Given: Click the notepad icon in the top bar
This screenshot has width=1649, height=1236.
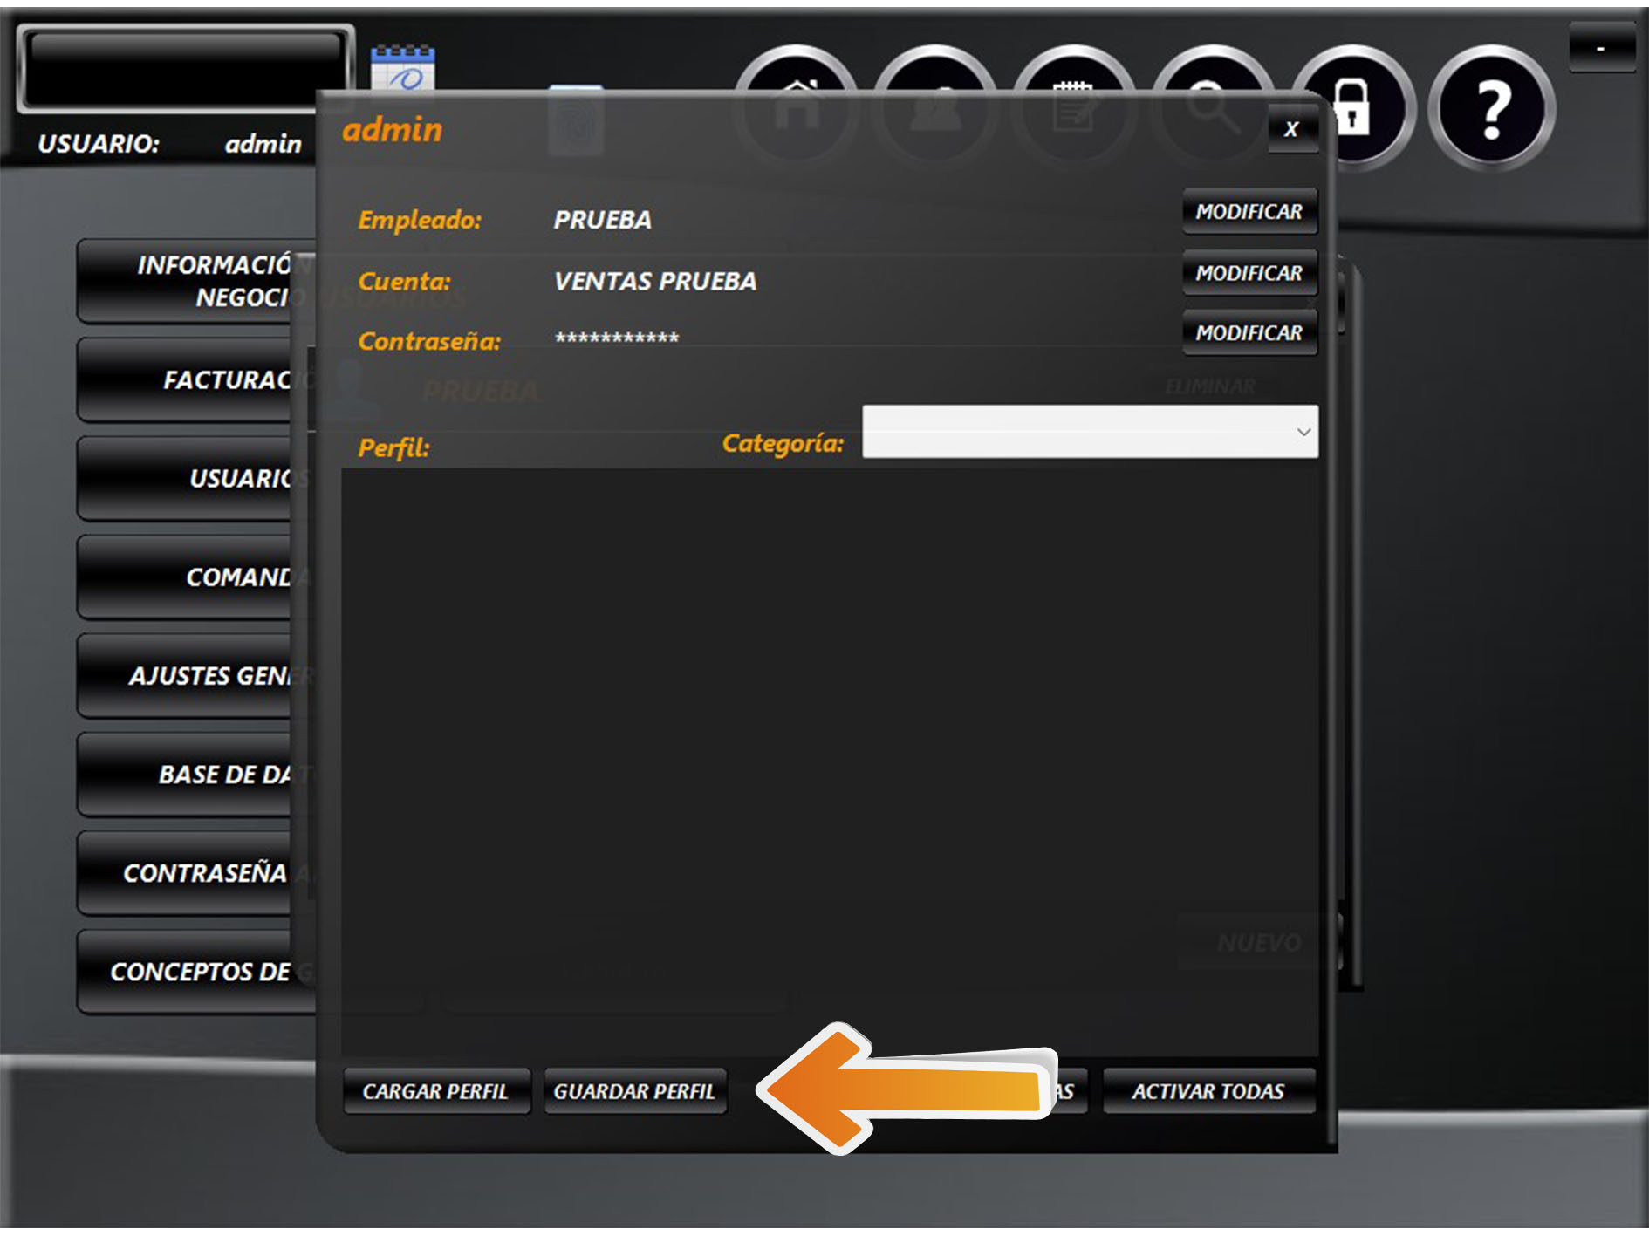Looking at the screenshot, I should (1073, 70).
